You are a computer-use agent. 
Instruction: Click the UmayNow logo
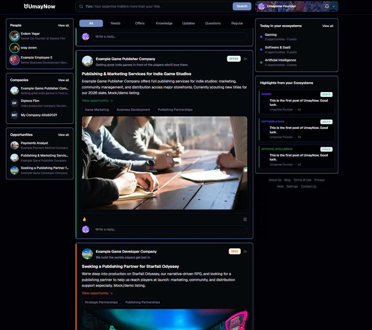tap(39, 6)
